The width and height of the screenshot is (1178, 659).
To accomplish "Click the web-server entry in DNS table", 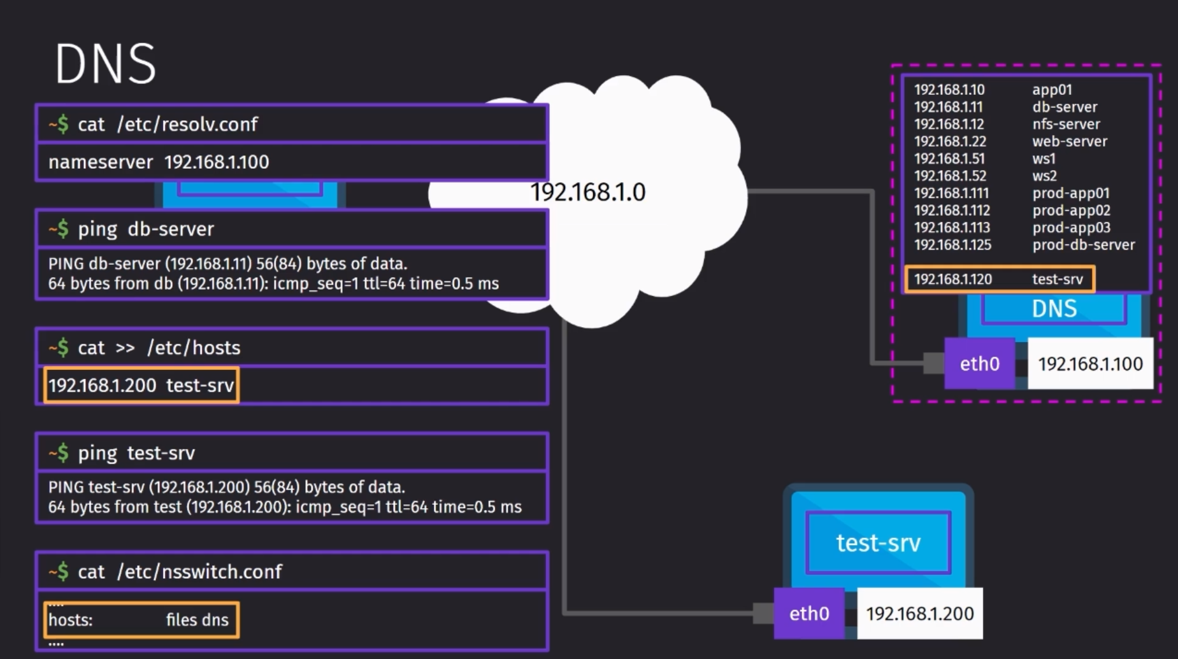I will (1070, 141).
